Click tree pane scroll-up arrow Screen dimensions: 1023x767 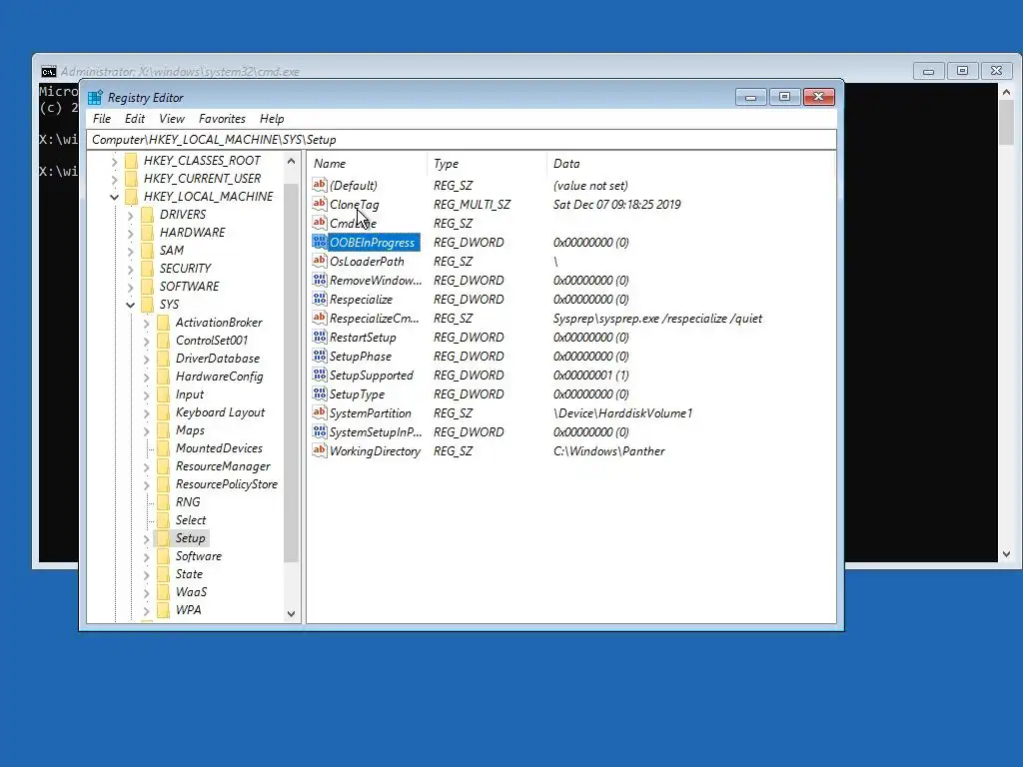pos(291,161)
